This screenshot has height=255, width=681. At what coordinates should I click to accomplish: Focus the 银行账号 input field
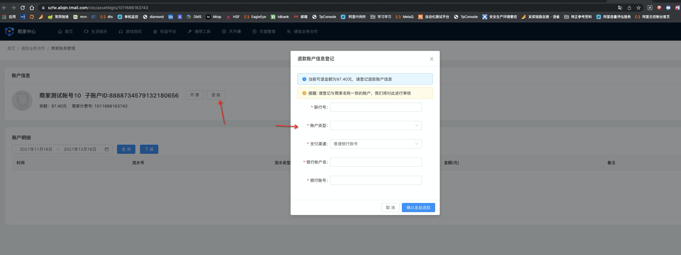coord(376,180)
